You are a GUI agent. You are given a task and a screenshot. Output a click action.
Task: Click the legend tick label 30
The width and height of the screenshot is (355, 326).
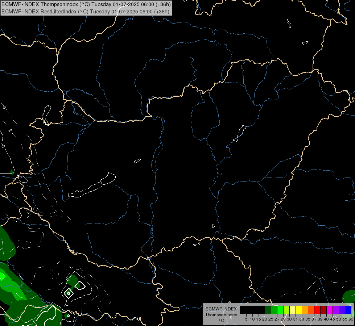289,319
